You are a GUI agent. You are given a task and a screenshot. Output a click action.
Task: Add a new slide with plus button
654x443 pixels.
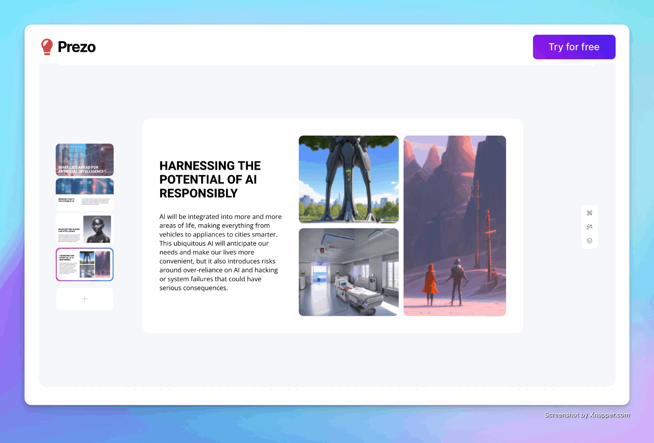point(85,299)
